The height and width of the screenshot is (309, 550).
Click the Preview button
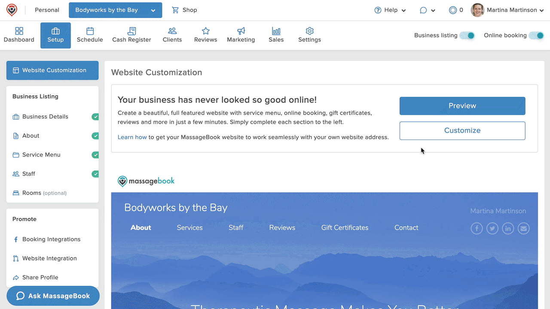pyautogui.click(x=462, y=106)
